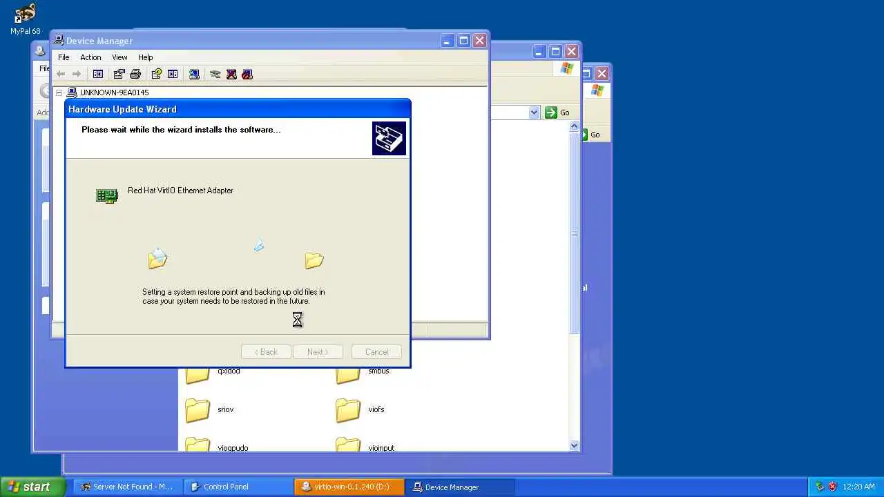Switch to Control Panel taskbar button
The image size is (884, 497).
238,487
